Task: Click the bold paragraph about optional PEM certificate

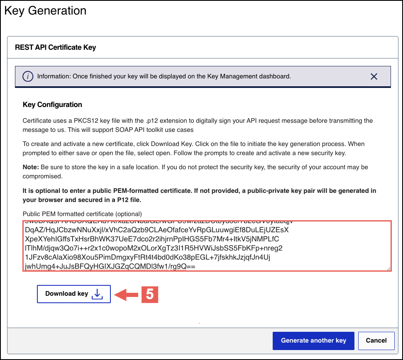Action: 199,195
